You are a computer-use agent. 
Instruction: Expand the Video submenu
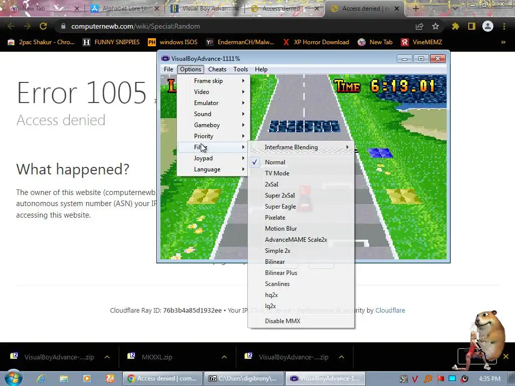click(213, 92)
